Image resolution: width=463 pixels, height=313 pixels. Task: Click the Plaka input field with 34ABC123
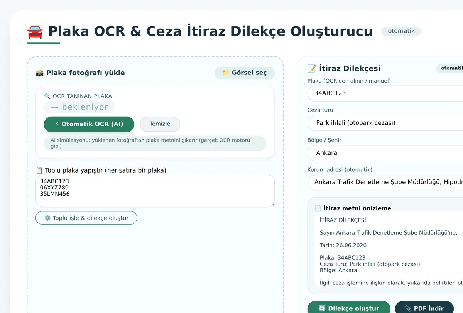(385, 93)
